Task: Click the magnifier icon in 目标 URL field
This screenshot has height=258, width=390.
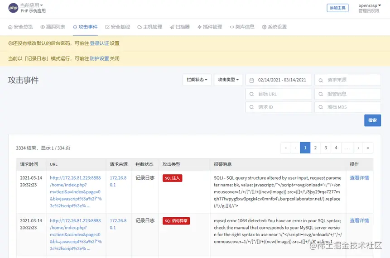Action: tap(251, 94)
